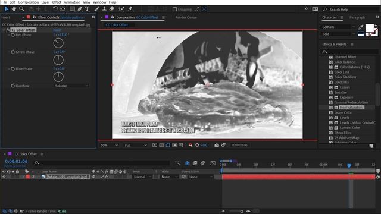Select the Zoom magnifier tool

pos(21,9)
